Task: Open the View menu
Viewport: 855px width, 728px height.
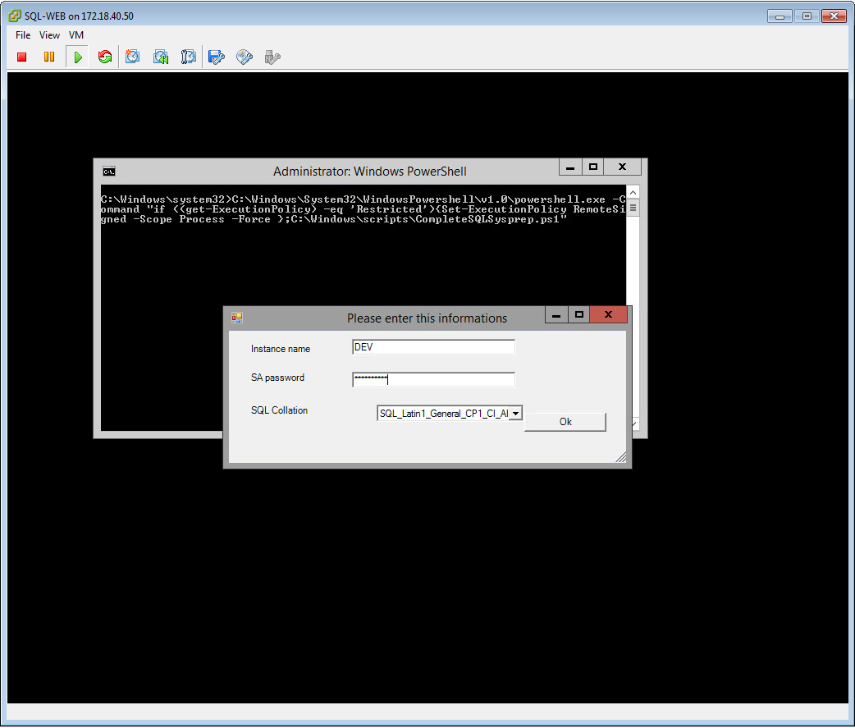Action: tap(49, 35)
